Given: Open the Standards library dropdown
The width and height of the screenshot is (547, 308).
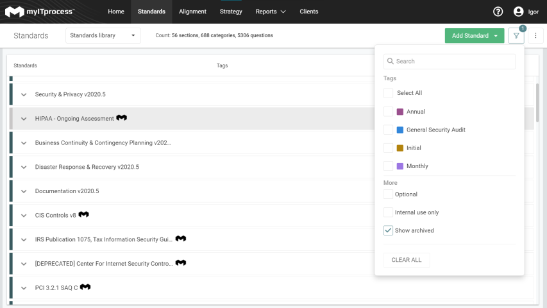Looking at the screenshot, I should (x=103, y=36).
